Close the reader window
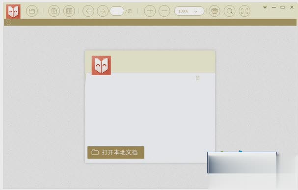Screen dimensions: 298x190 292,7
